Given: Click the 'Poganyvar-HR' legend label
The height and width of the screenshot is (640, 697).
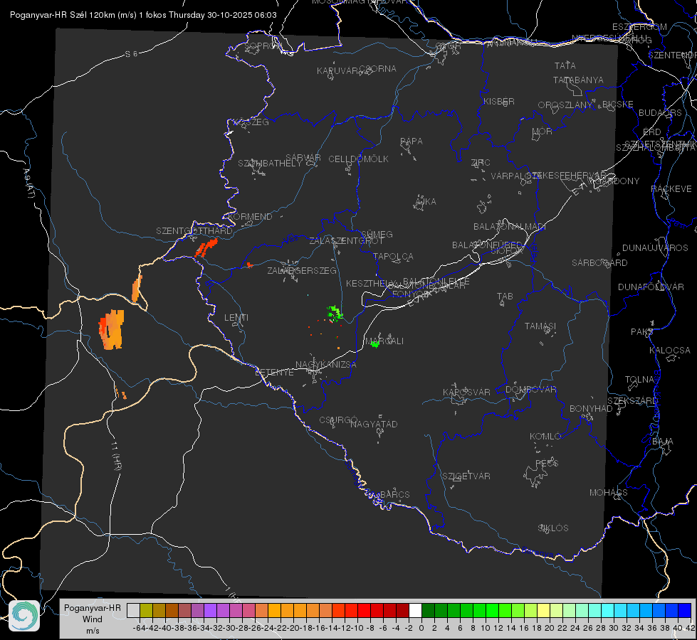Looking at the screenshot, I should pyautogui.click(x=93, y=607).
